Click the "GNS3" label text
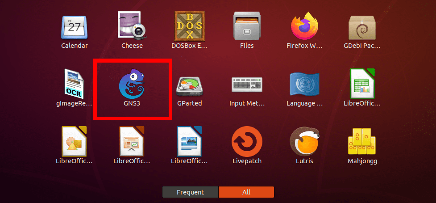 132,103
